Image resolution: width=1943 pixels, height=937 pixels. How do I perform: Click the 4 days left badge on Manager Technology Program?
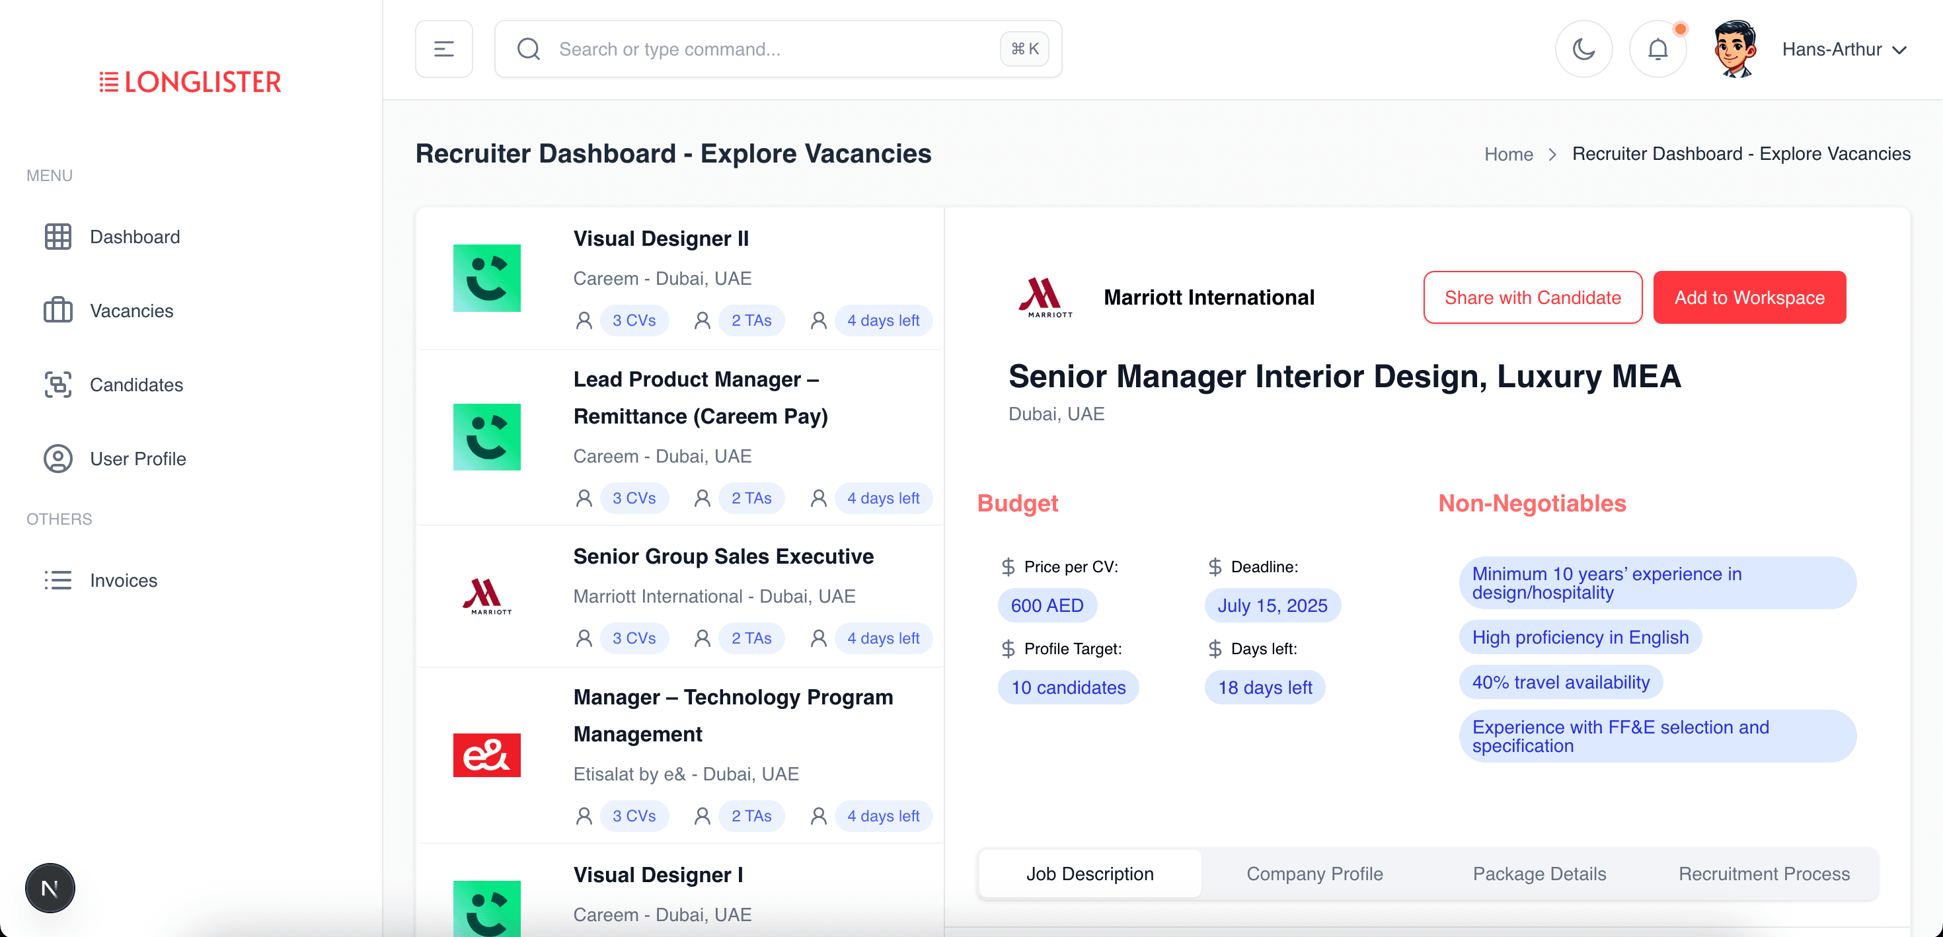click(883, 816)
